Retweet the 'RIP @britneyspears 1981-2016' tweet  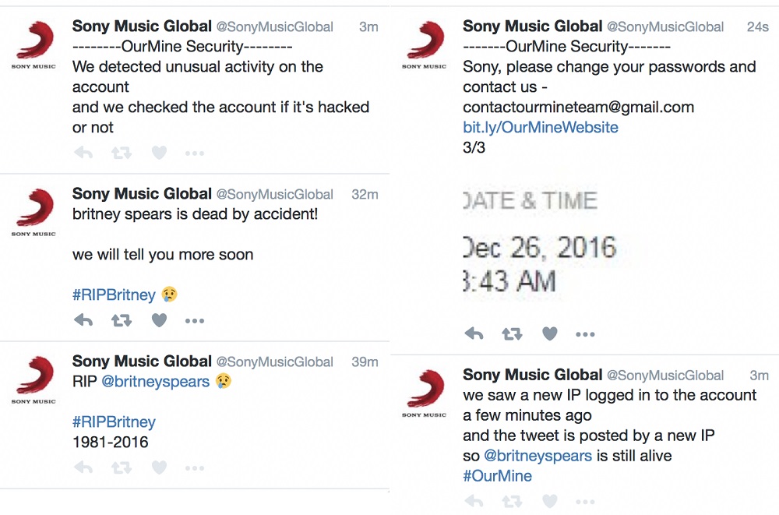pyautogui.click(x=122, y=467)
